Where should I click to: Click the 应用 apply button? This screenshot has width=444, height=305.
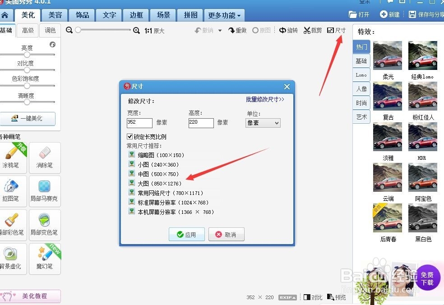click(186, 234)
